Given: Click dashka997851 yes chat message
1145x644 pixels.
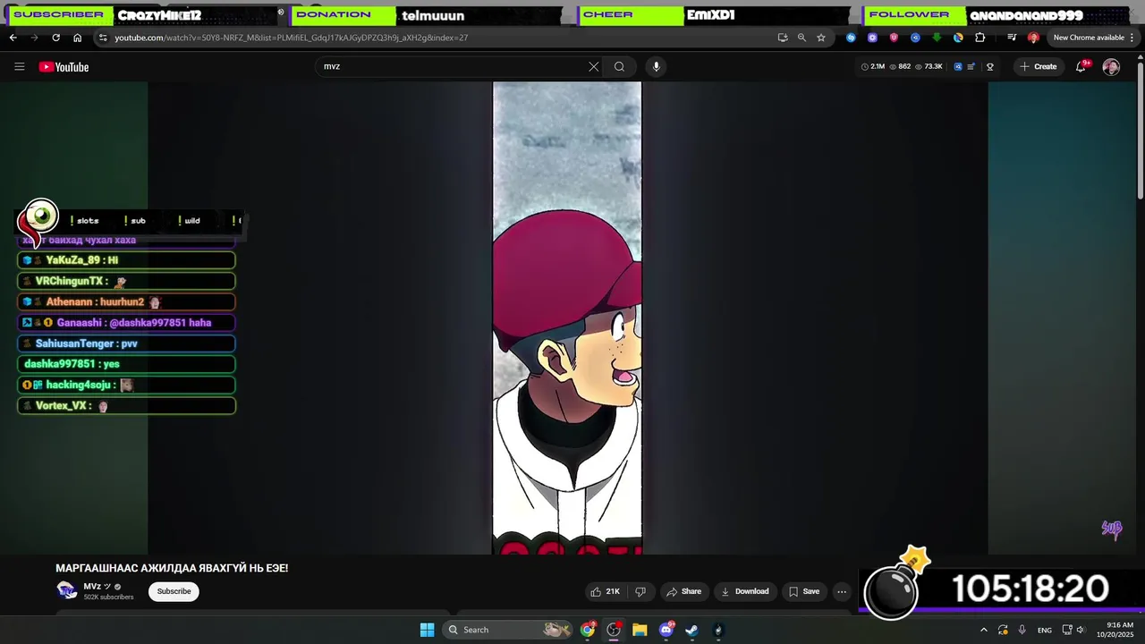Looking at the screenshot, I should [126, 364].
